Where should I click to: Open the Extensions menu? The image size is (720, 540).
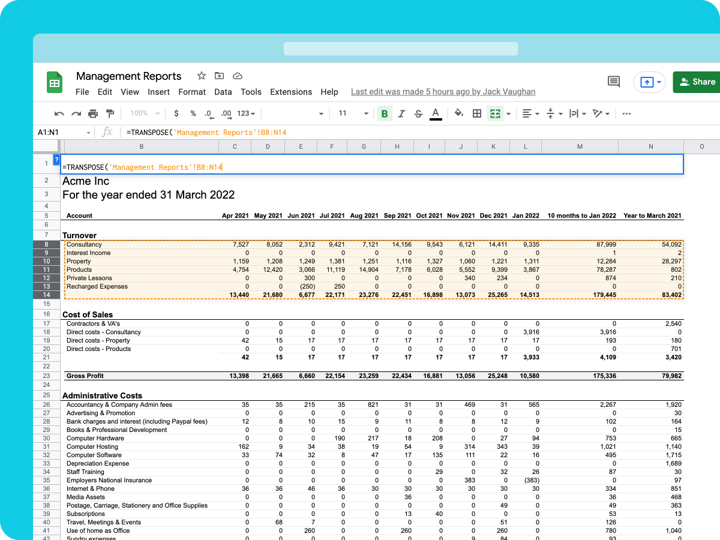pos(291,92)
